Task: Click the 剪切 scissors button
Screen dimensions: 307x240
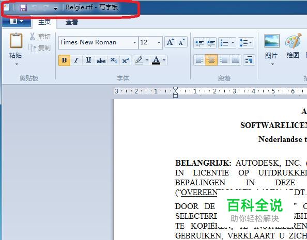Action: 40,36
